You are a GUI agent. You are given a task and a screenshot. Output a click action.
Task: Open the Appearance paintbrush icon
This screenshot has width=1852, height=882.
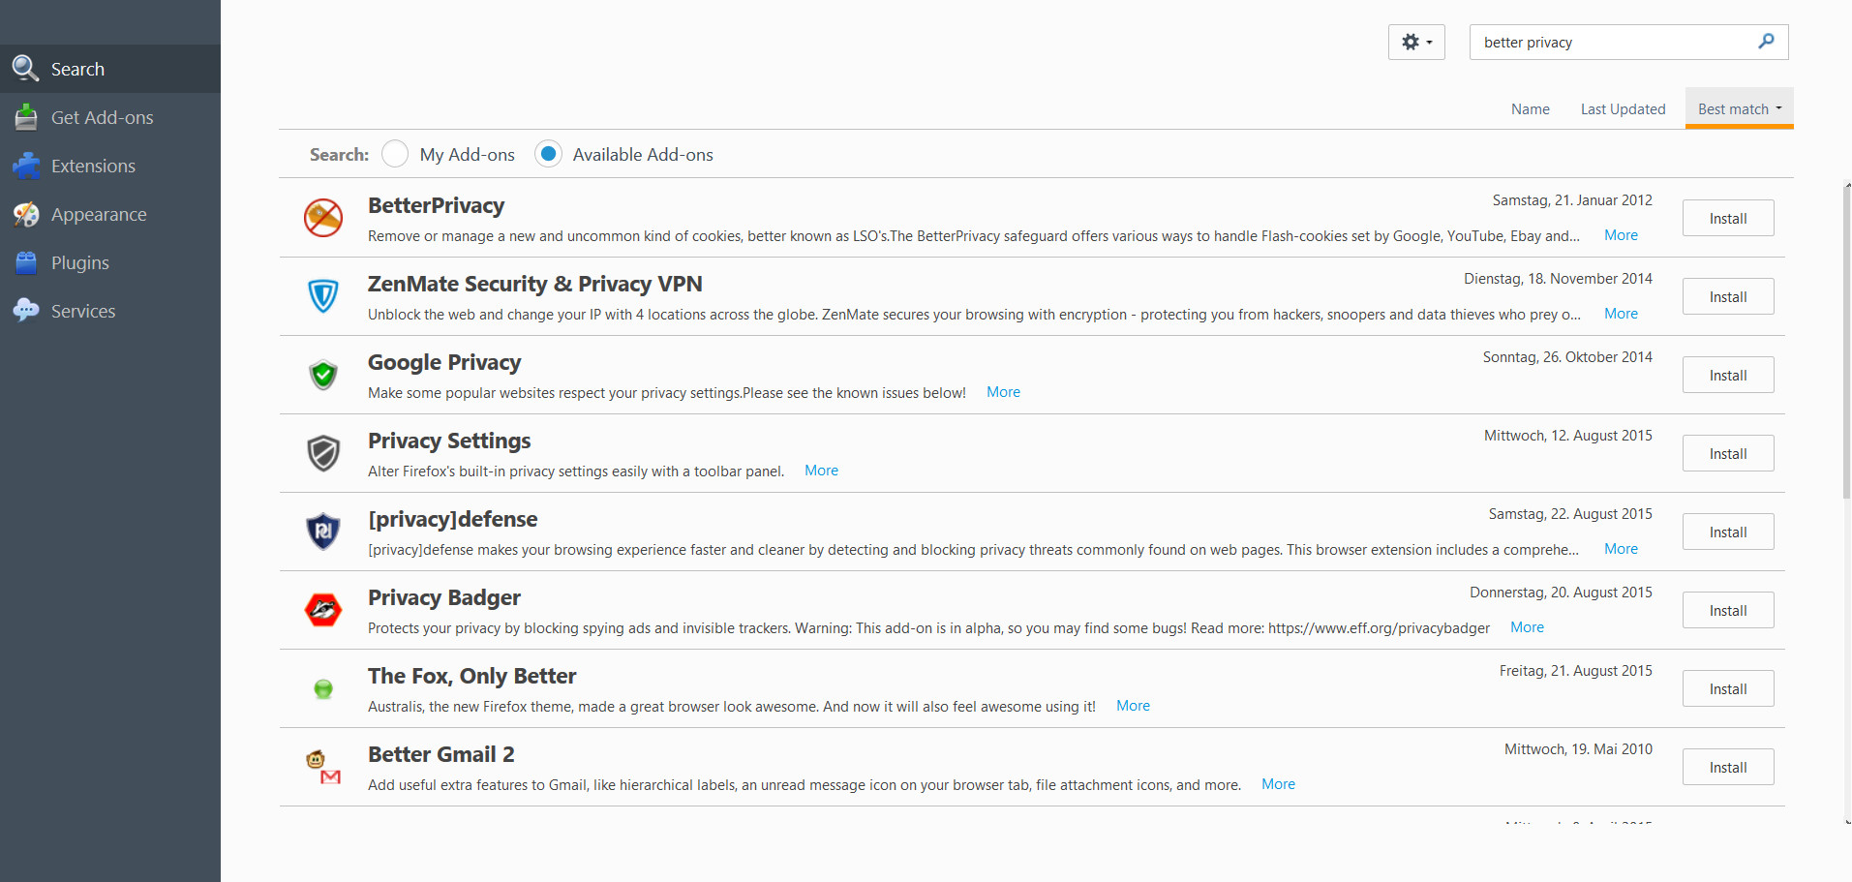point(26,214)
